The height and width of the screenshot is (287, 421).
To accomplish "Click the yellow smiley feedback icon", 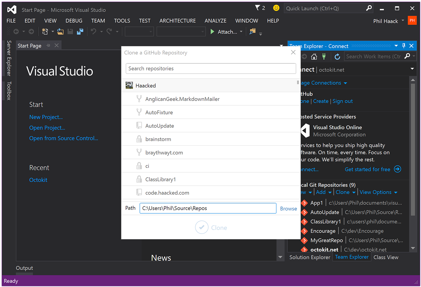I will tap(276, 8).
